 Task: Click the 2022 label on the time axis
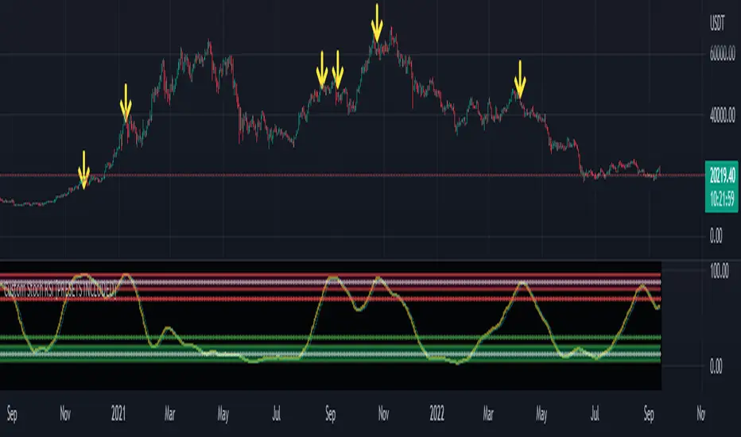(436, 414)
